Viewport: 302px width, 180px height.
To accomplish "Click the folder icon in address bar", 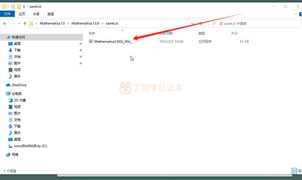I will pyautogui.click(x=32, y=23).
